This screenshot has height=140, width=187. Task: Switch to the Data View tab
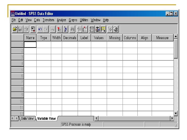click(x=28, y=118)
